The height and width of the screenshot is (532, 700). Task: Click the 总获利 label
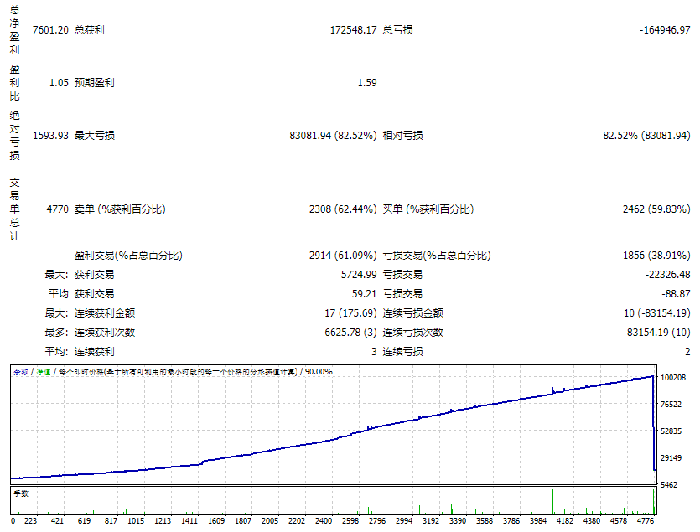pos(90,30)
